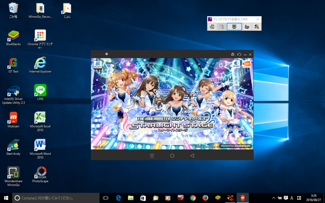Minimize the Mobizen mirroring window
This screenshot has width=325, height=203.
[x=245, y=55]
